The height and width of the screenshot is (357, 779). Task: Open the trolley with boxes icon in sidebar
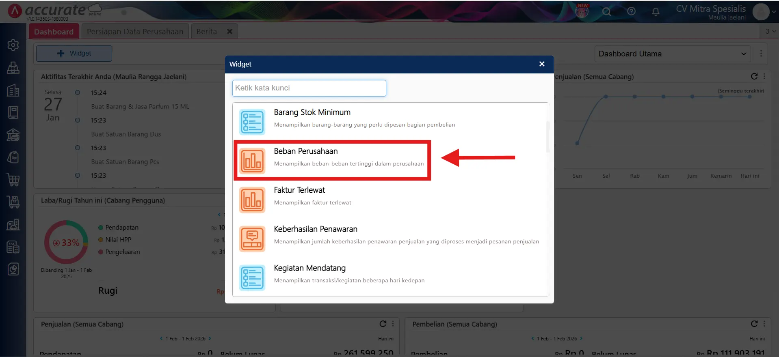click(x=13, y=202)
